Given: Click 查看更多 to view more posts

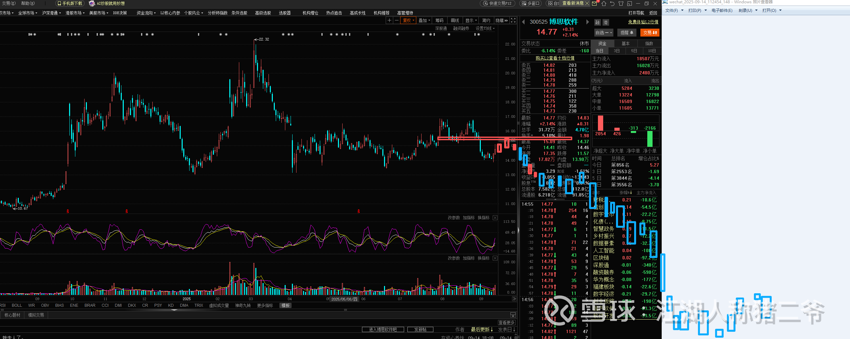Looking at the screenshot, I should [506, 323].
